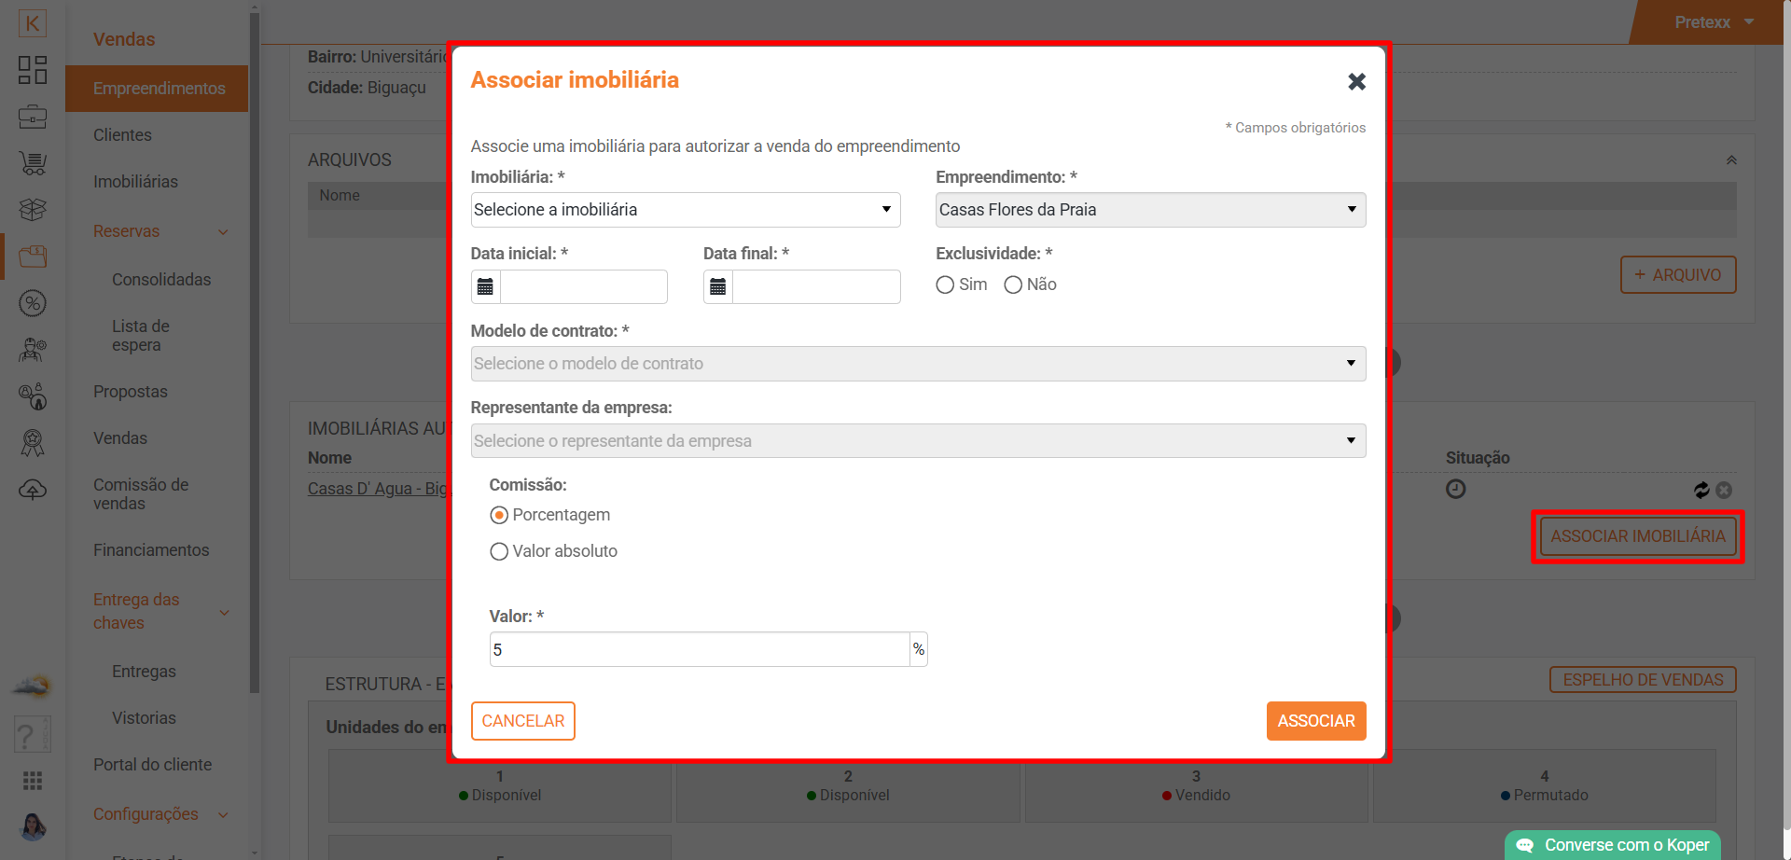Click the cloud upload icon in sidebar
This screenshot has width=1791, height=860.
[33, 490]
